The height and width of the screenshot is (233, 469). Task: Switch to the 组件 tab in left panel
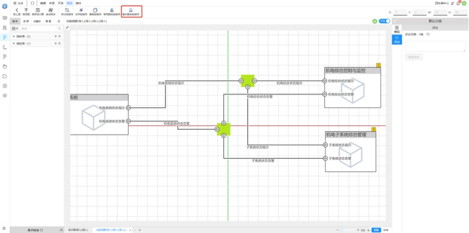coord(16,21)
